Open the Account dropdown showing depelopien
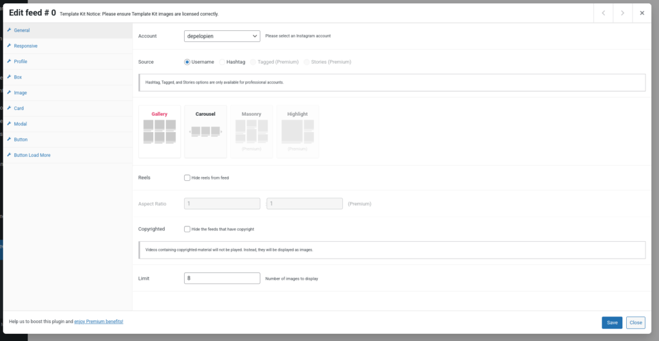Screen dimensions: 659x341 click(222, 36)
